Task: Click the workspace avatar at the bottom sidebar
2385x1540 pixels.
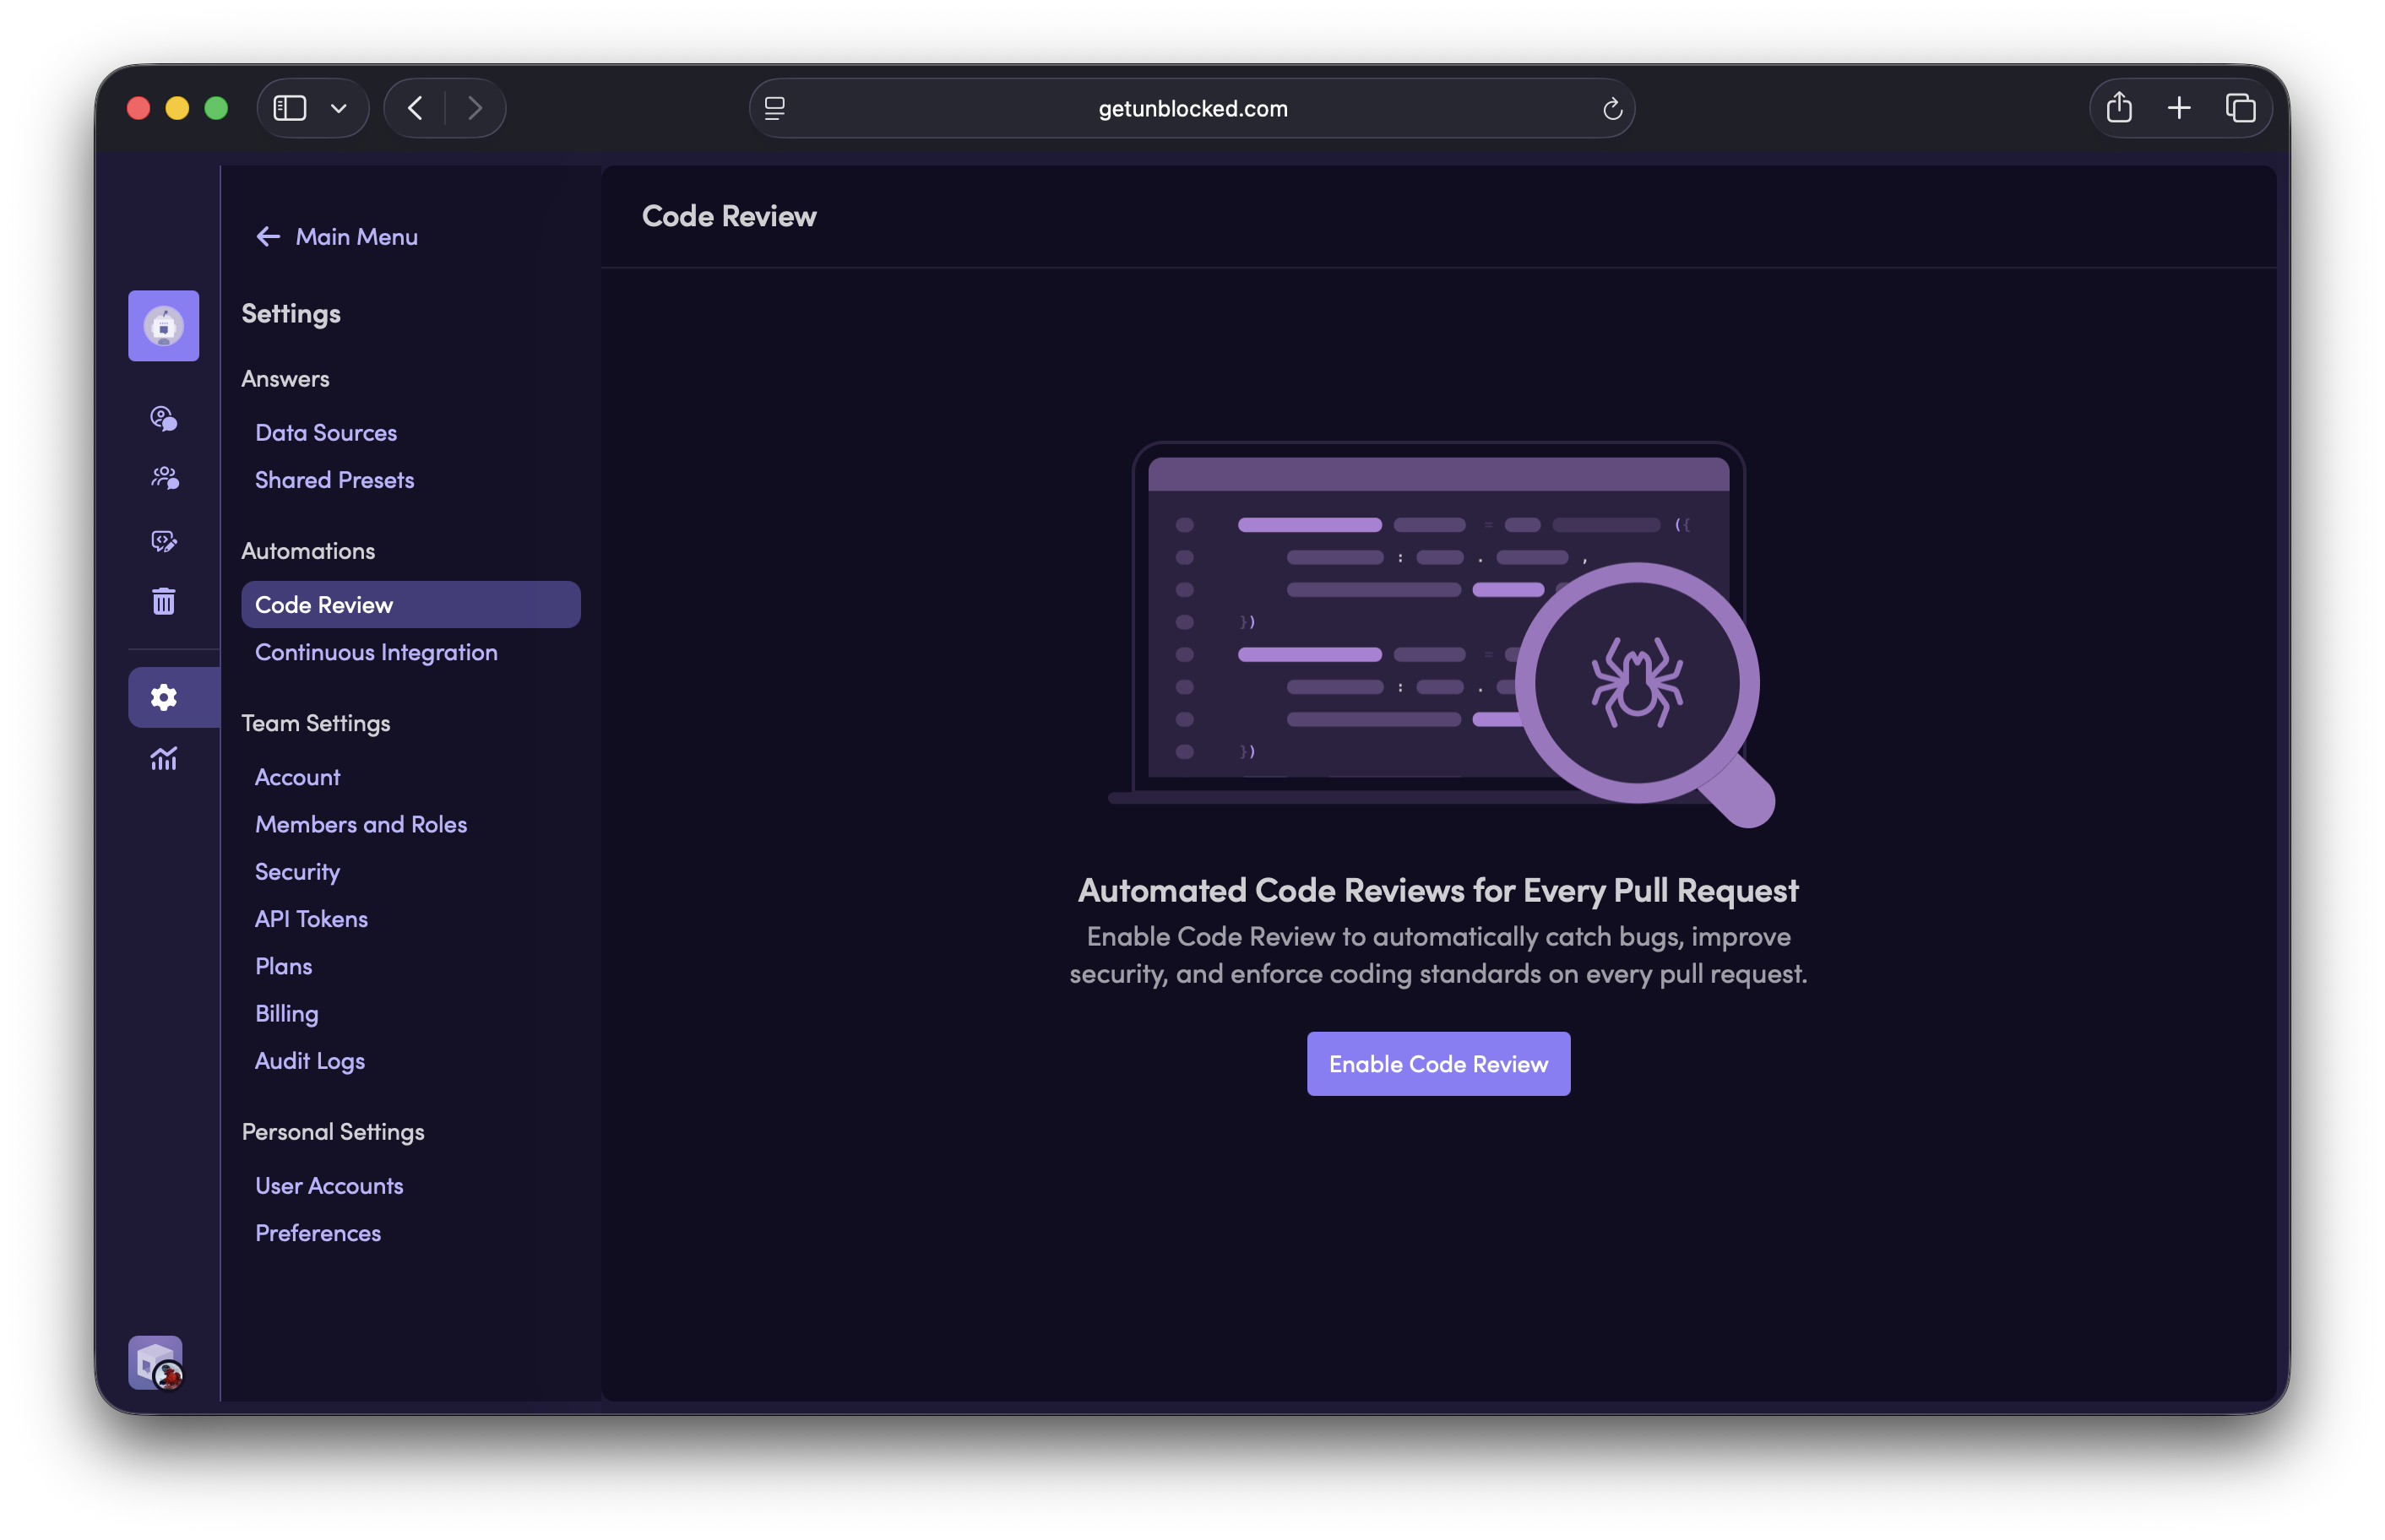Action: (155, 1362)
